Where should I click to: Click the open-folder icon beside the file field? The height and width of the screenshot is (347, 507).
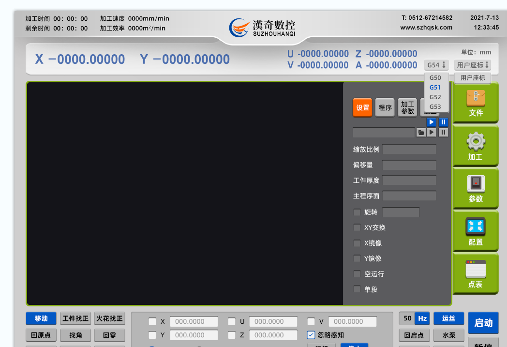click(421, 132)
